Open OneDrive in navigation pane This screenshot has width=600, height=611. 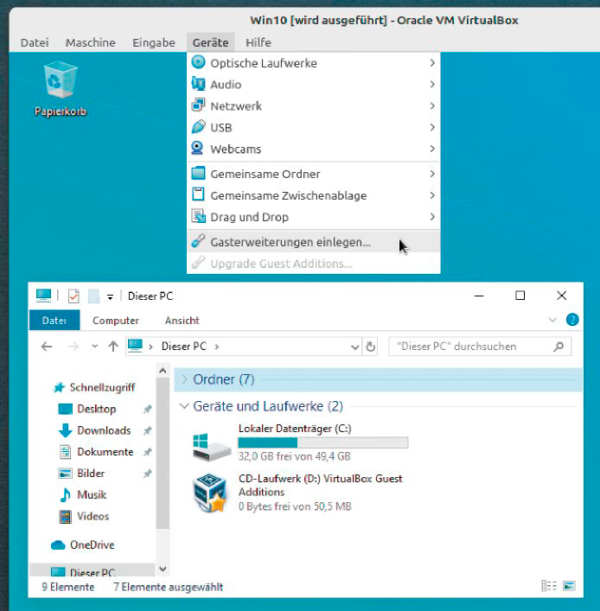pyautogui.click(x=92, y=544)
